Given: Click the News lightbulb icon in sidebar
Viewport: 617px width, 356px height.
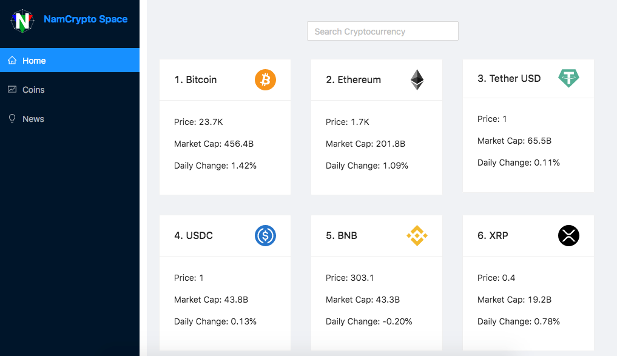Looking at the screenshot, I should pos(12,118).
